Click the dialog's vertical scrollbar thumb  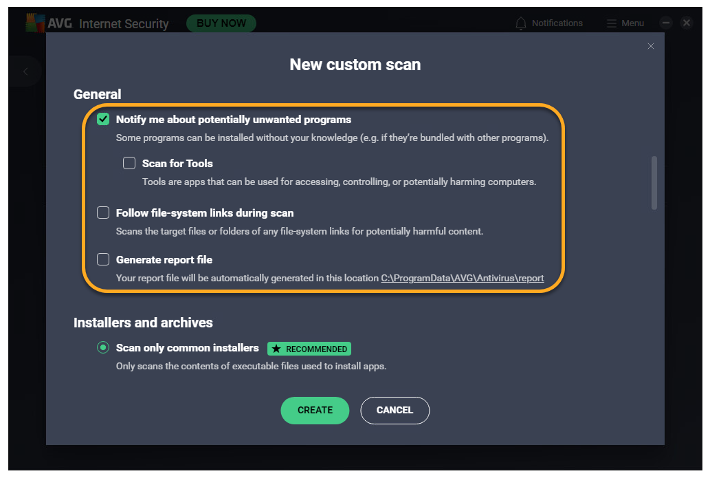(654, 182)
